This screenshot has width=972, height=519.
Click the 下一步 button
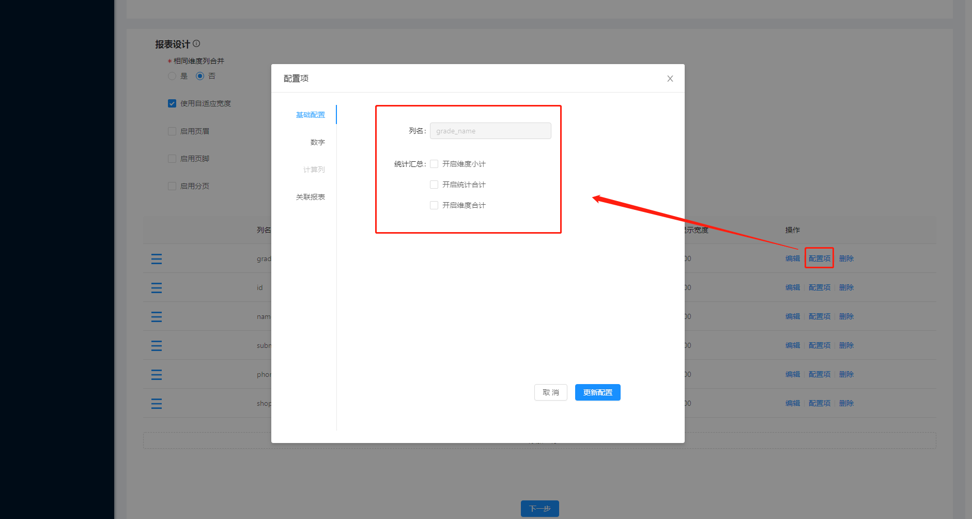(540, 509)
